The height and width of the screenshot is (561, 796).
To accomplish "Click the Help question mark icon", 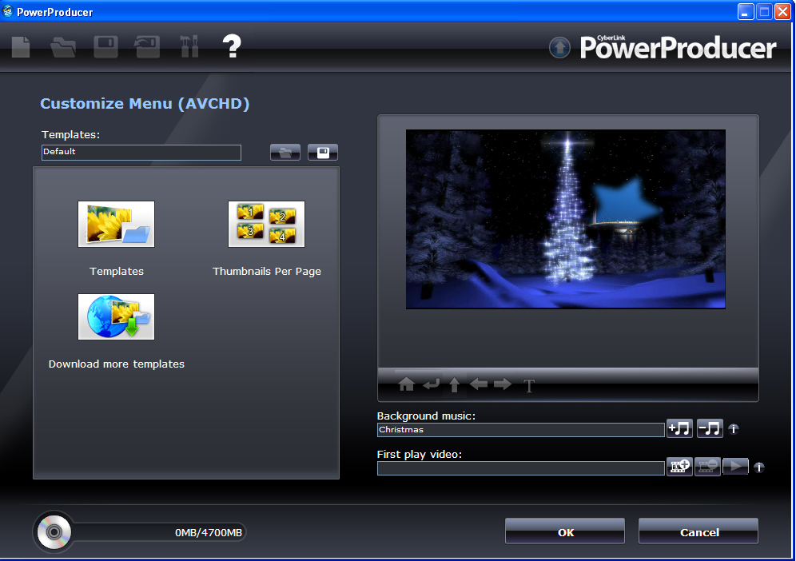I will [231, 46].
